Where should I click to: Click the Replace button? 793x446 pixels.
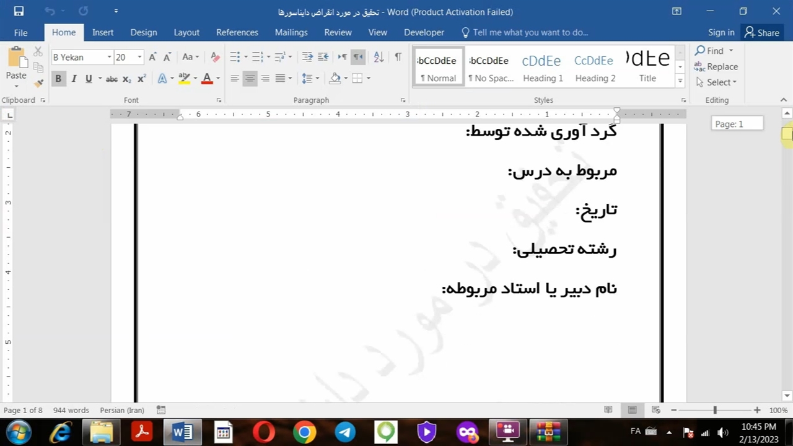[716, 66]
